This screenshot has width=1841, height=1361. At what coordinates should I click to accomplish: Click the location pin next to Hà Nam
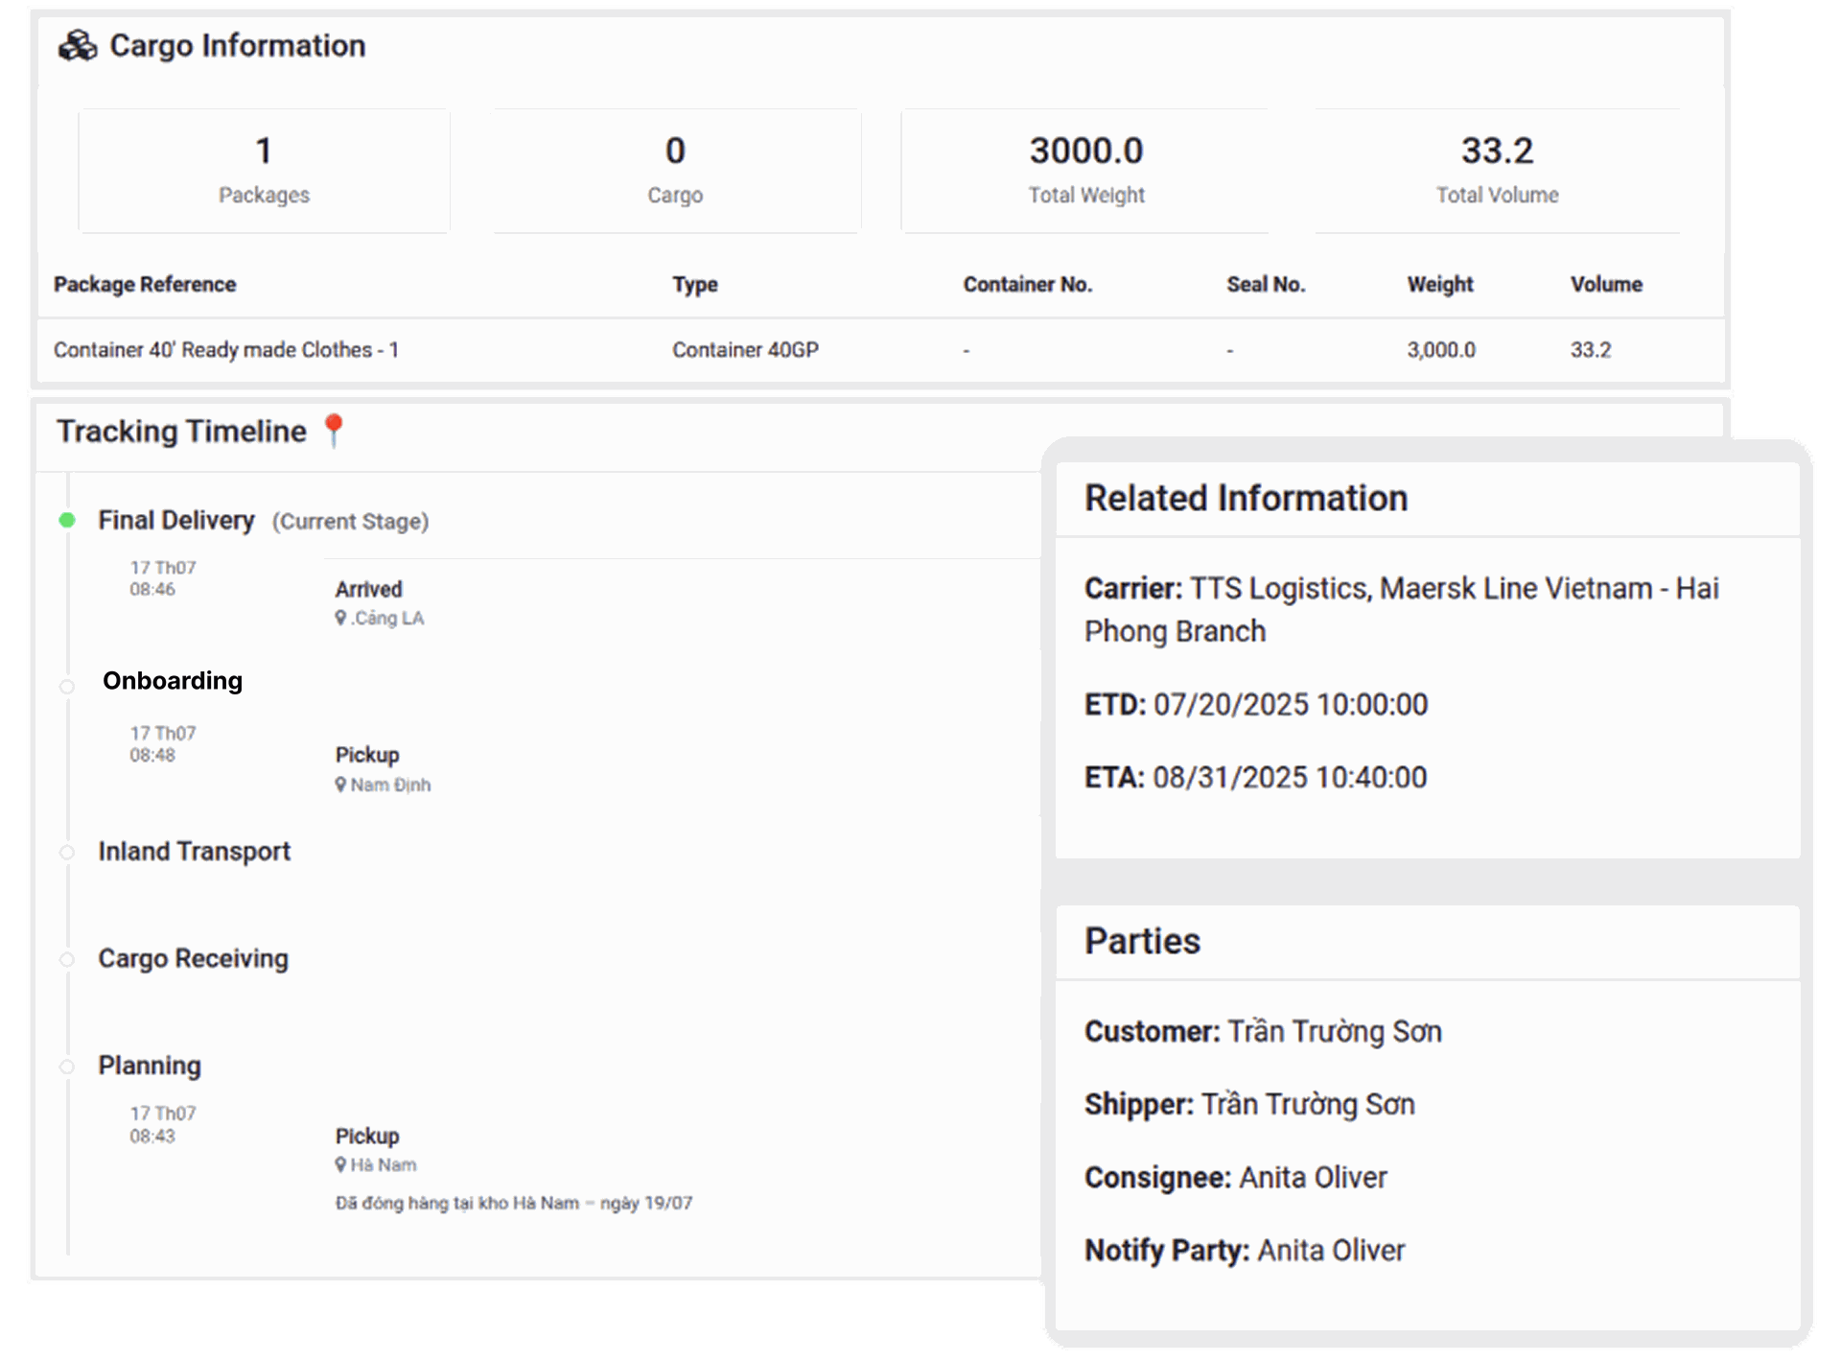(x=340, y=1164)
